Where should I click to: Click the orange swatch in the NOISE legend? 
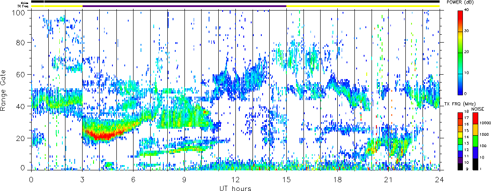coord(475,130)
